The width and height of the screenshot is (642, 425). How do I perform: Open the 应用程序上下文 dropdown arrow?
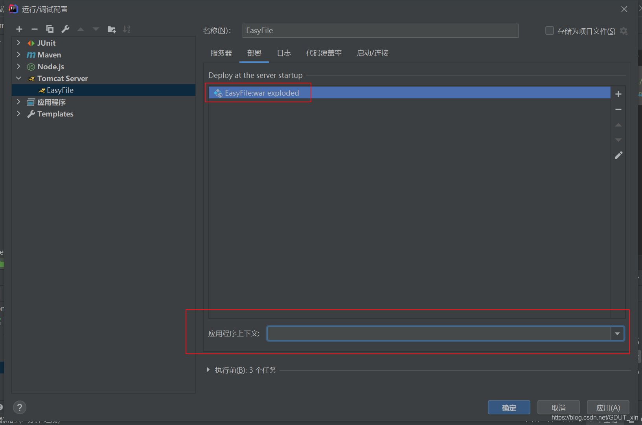click(x=617, y=334)
